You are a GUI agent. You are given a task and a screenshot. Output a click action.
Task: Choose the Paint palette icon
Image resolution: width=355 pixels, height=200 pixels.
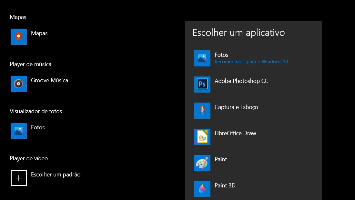(202, 163)
